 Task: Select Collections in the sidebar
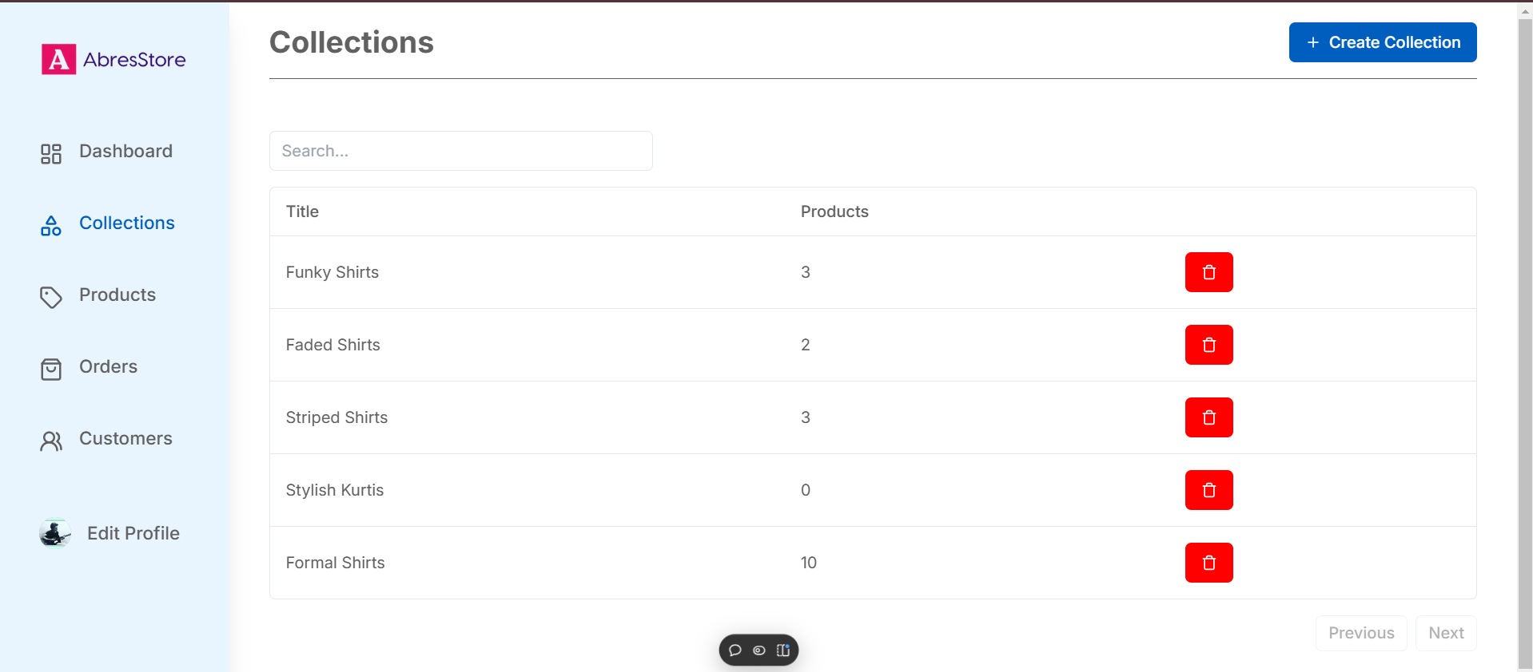[x=126, y=223]
